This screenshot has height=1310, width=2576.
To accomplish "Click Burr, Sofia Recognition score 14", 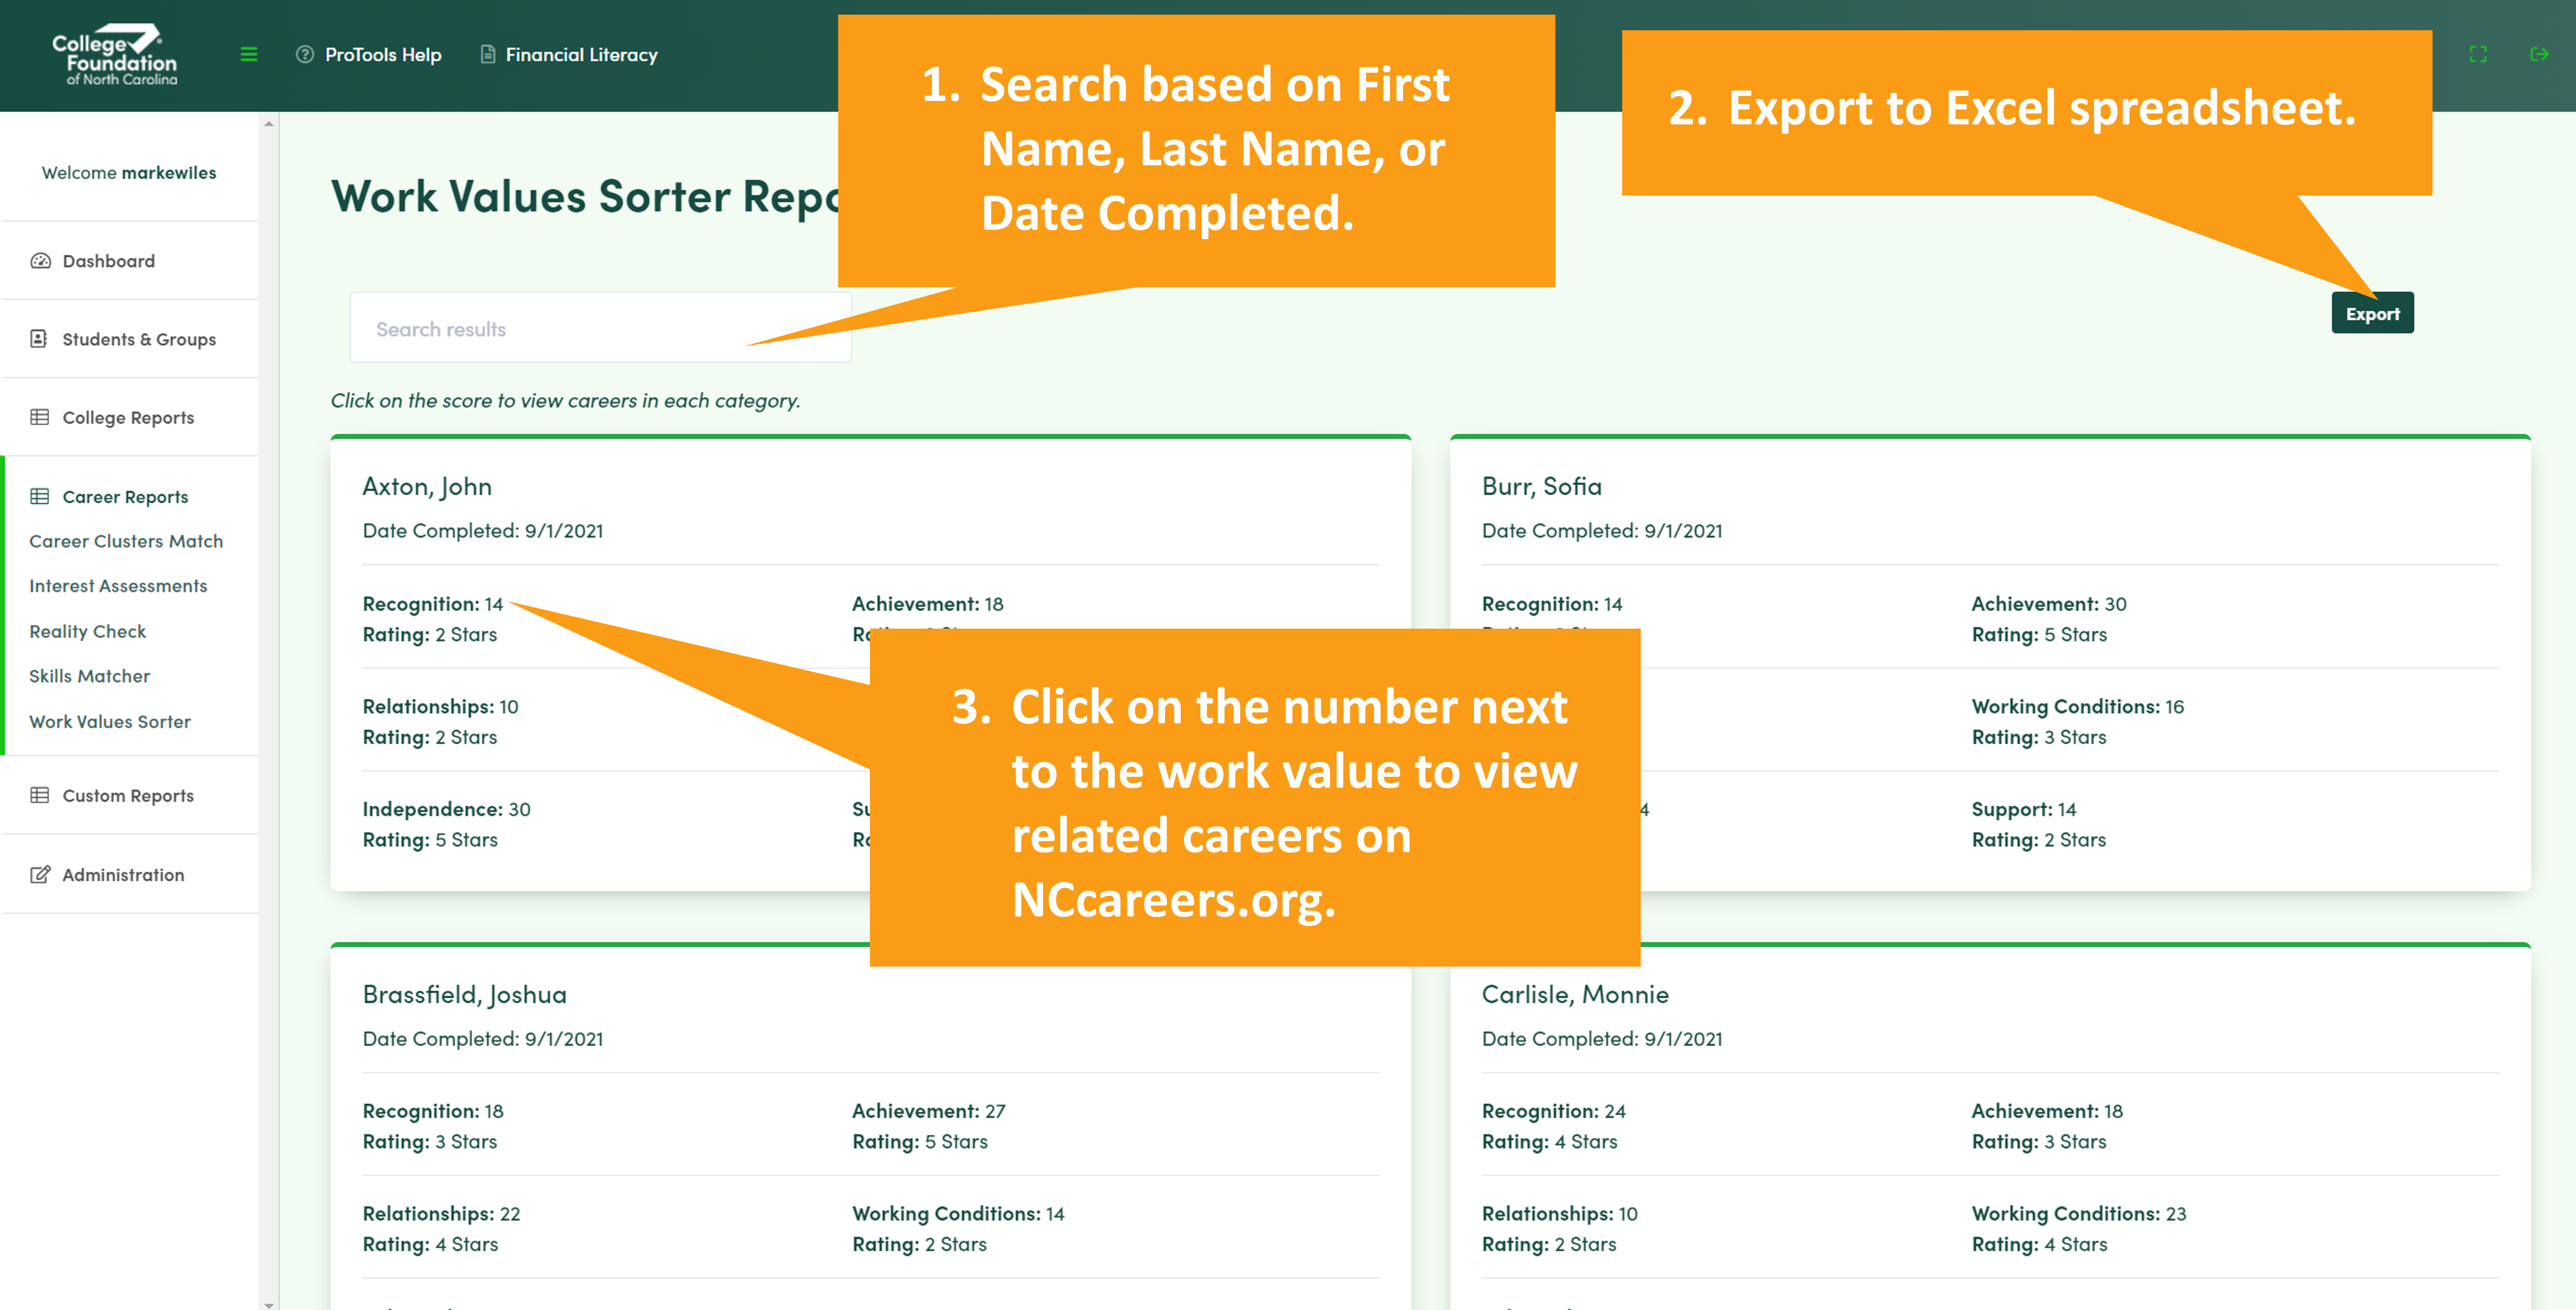I will tap(1613, 604).
